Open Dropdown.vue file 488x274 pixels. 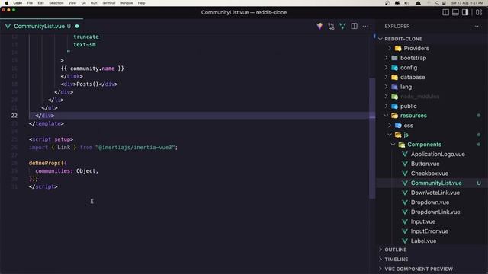coord(430,202)
